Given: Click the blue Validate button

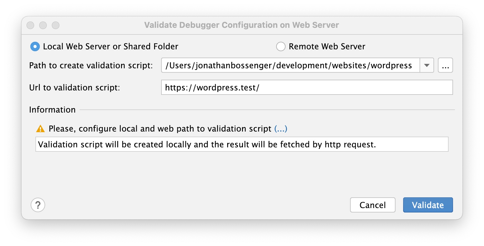Looking at the screenshot, I should click(x=428, y=205).
